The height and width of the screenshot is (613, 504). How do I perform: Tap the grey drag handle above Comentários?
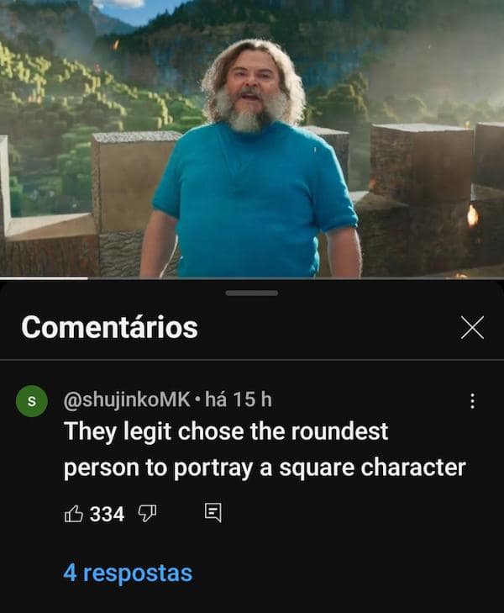pyautogui.click(x=252, y=293)
